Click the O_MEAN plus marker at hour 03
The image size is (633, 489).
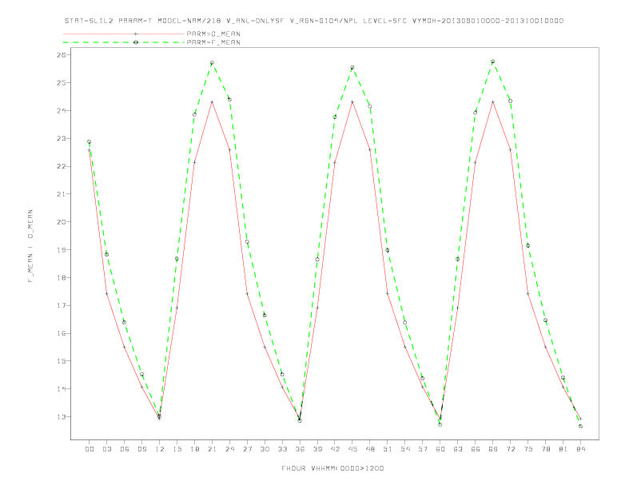click(106, 293)
